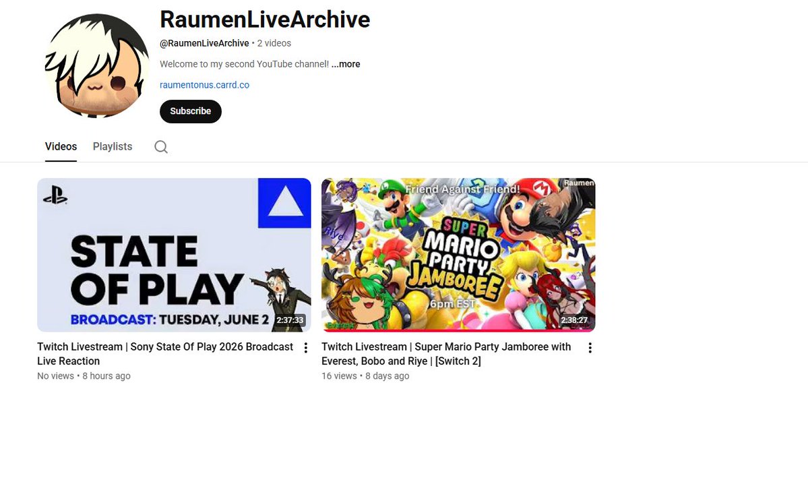Open options menu for Mario Party Jamboree video
808x490 pixels.
(x=590, y=348)
